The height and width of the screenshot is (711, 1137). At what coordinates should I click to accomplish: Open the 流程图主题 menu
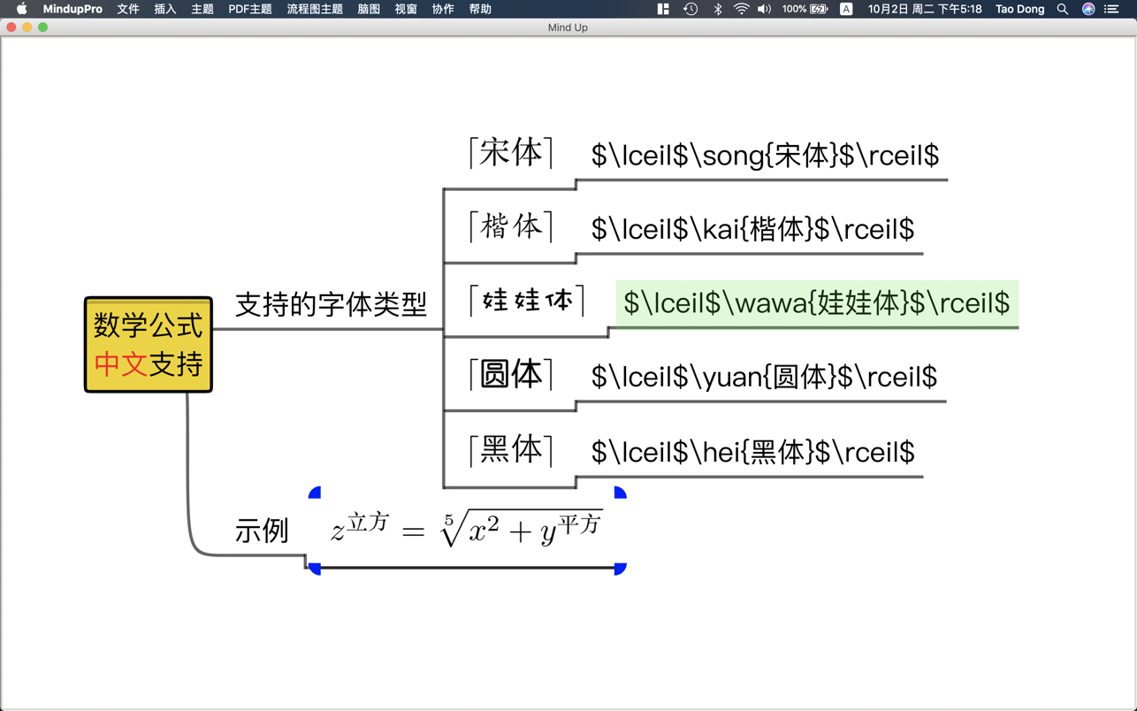pos(315,9)
